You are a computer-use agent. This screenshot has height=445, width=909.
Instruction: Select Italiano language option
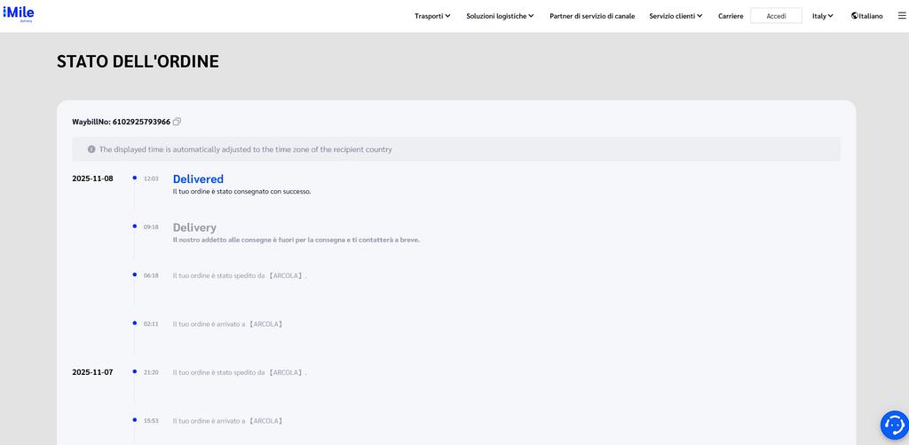point(871,16)
